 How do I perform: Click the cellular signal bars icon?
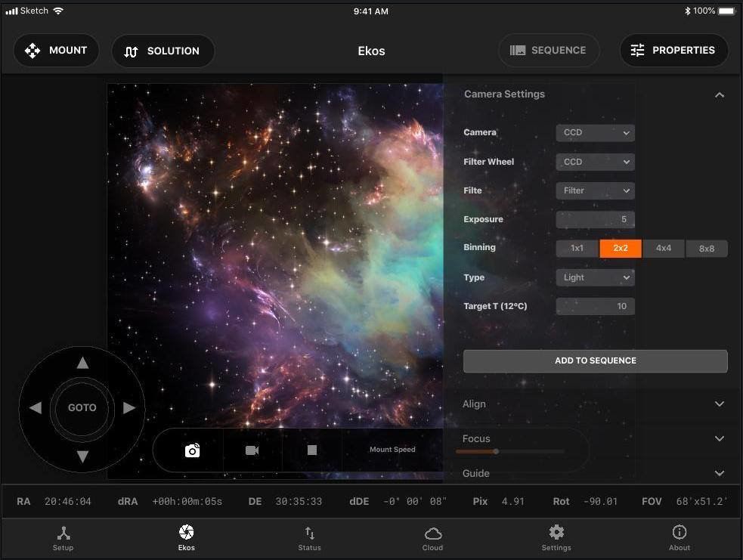[11, 11]
